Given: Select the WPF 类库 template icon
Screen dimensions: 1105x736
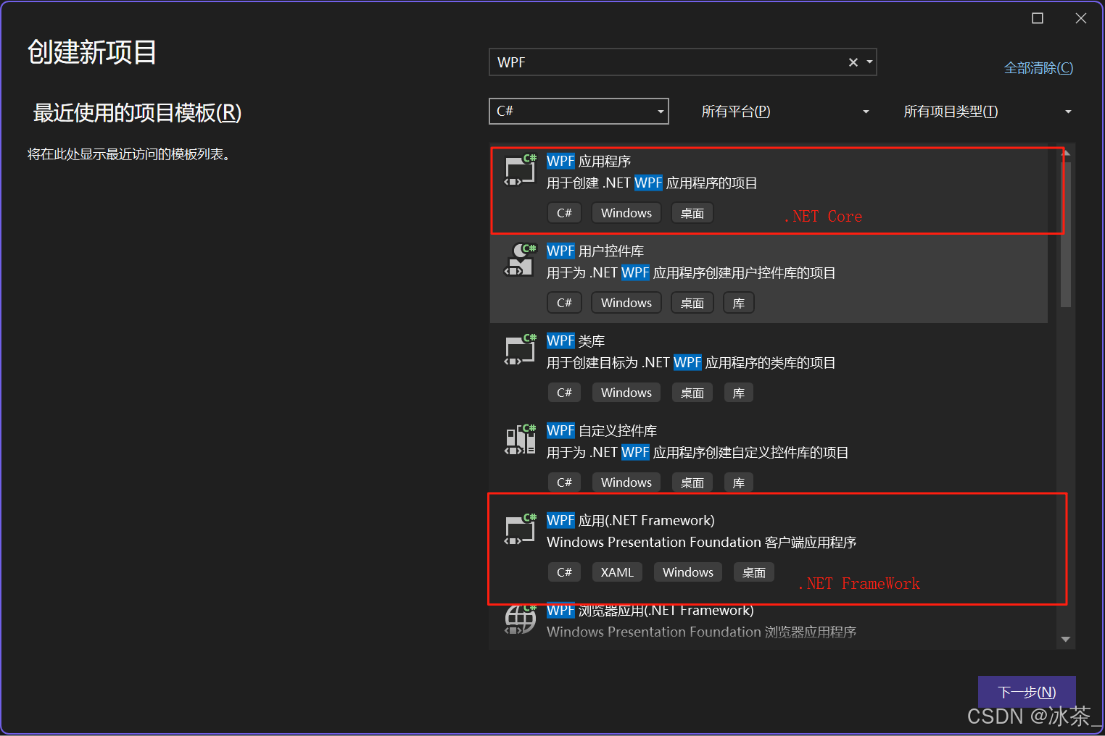Looking at the screenshot, I should click(520, 350).
